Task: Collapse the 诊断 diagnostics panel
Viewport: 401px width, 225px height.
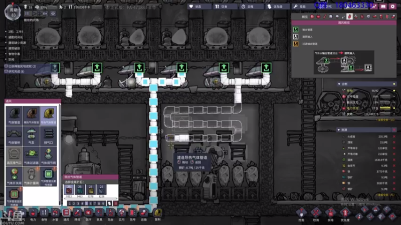Action: (x=339, y=84)
